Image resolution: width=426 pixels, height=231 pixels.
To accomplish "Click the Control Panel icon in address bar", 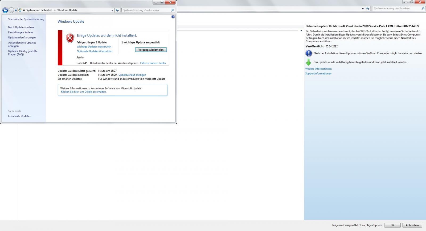I will tap(20, 10).
